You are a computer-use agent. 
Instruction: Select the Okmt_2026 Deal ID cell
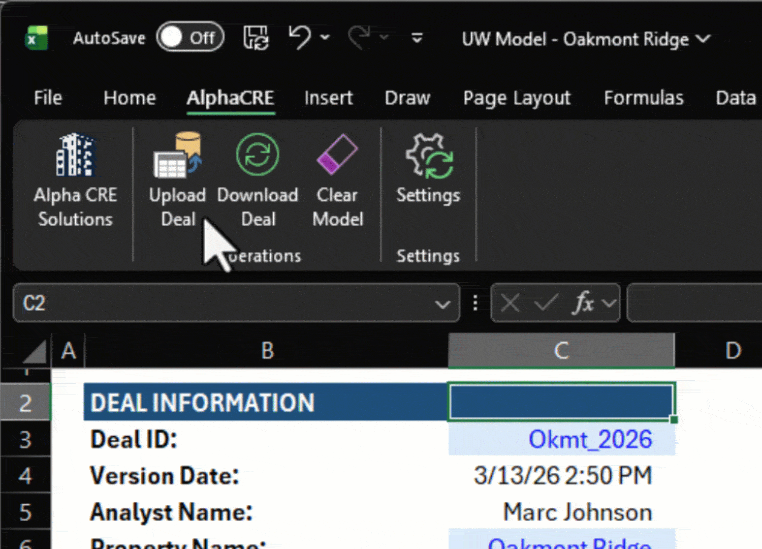click(561, 439)
